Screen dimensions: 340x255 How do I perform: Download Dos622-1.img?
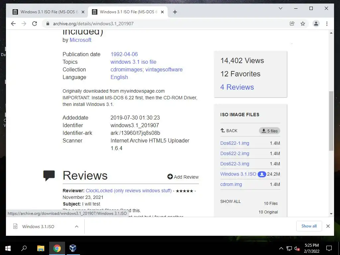(x=235, y=143)
